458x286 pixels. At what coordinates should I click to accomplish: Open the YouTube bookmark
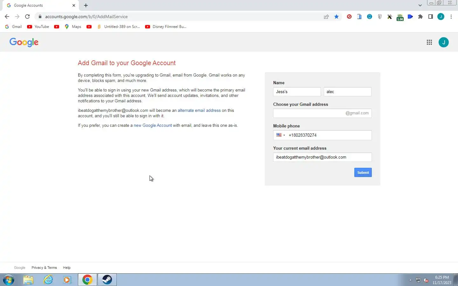tap(38, 27)
